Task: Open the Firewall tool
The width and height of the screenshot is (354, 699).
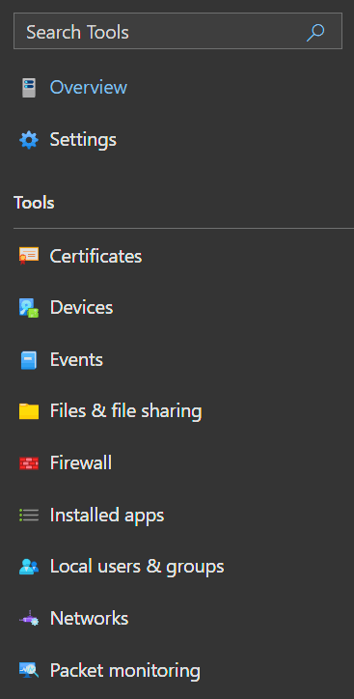Action: pos(81,462)
